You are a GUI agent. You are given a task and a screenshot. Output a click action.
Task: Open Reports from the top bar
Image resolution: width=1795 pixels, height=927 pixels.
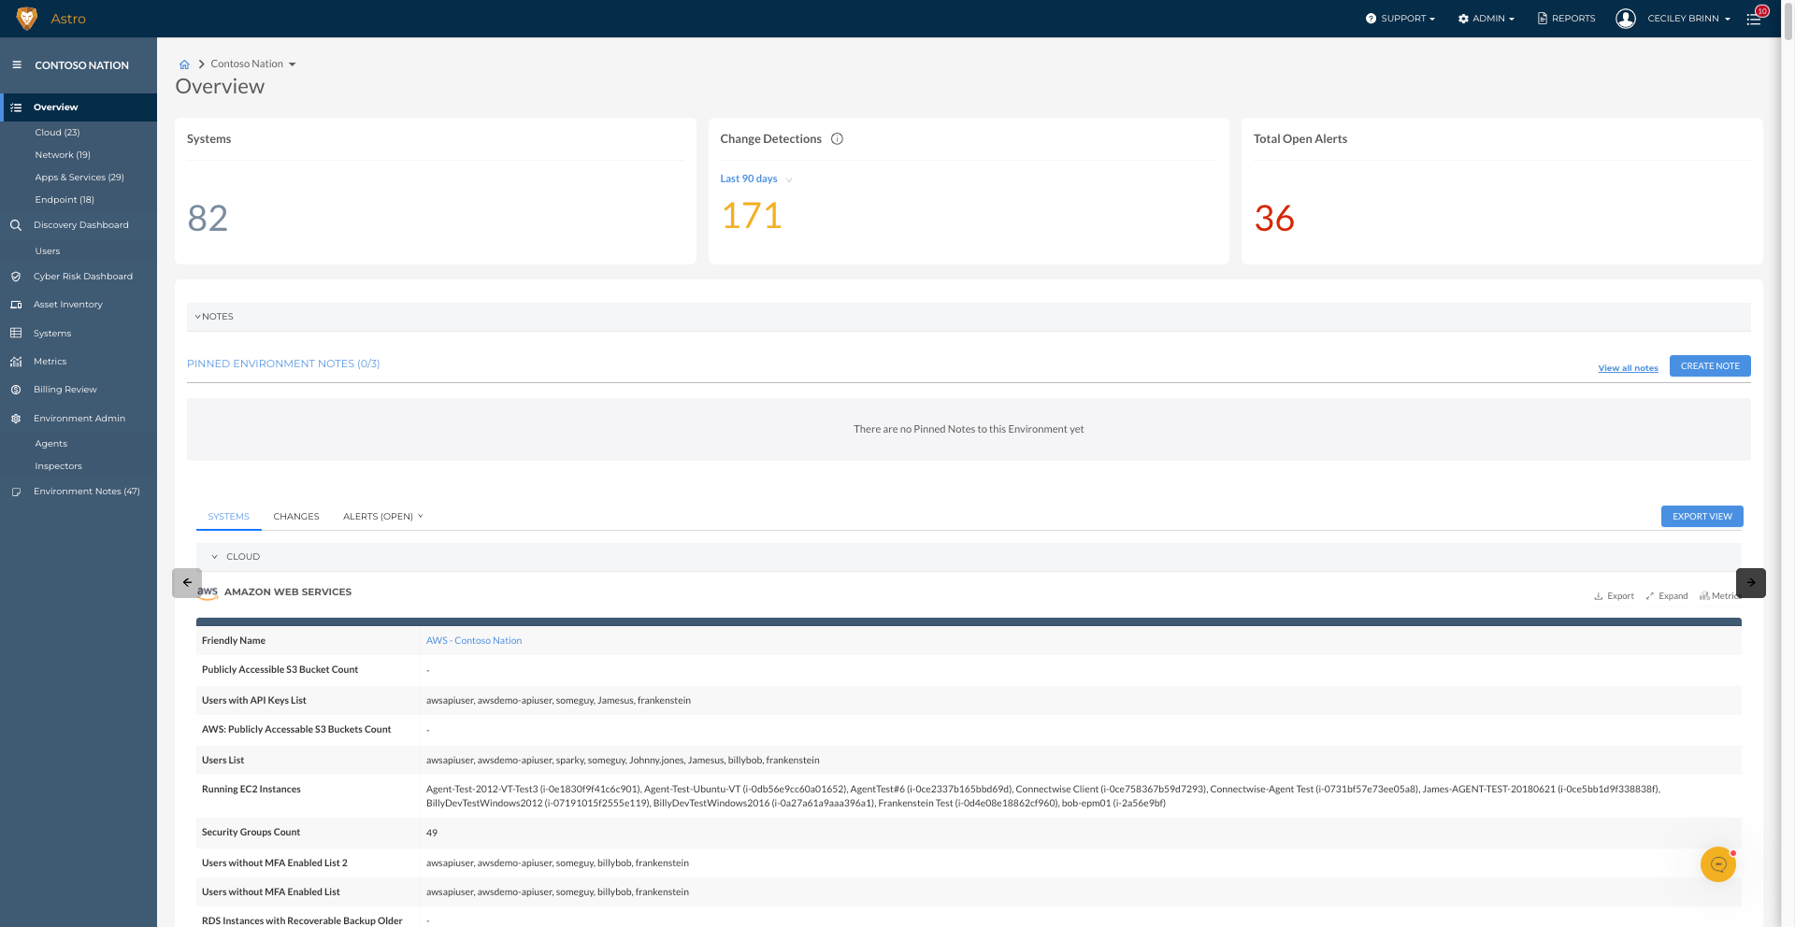(x=1567, y=19)
